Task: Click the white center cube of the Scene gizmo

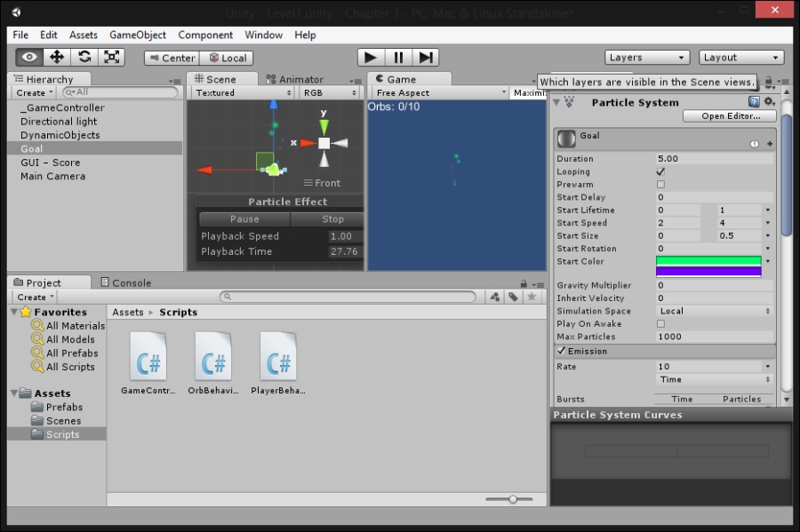Action: [x=324, y=143]
